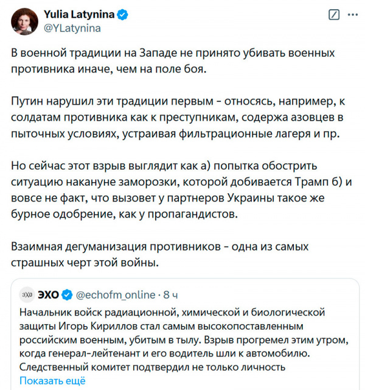Click the Grok slash-square icon
Screen dimensions: 365x390
[334, 15]
